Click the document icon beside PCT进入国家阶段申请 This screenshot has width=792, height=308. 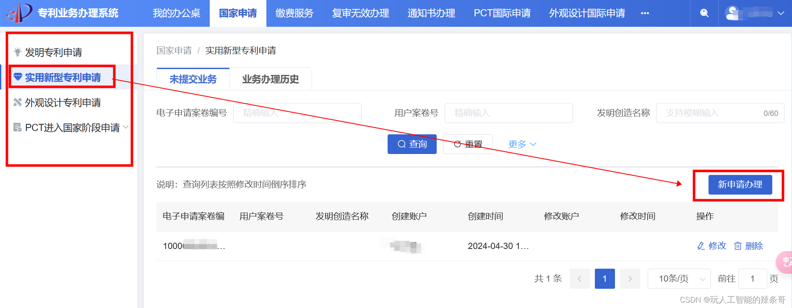click(x=18, y=127)
